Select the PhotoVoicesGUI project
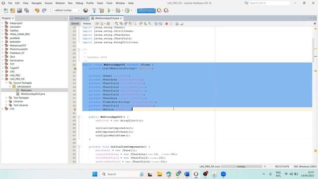The width and height of the screenshot is (318, 179). pyautogui.click(x=18, y=49)
